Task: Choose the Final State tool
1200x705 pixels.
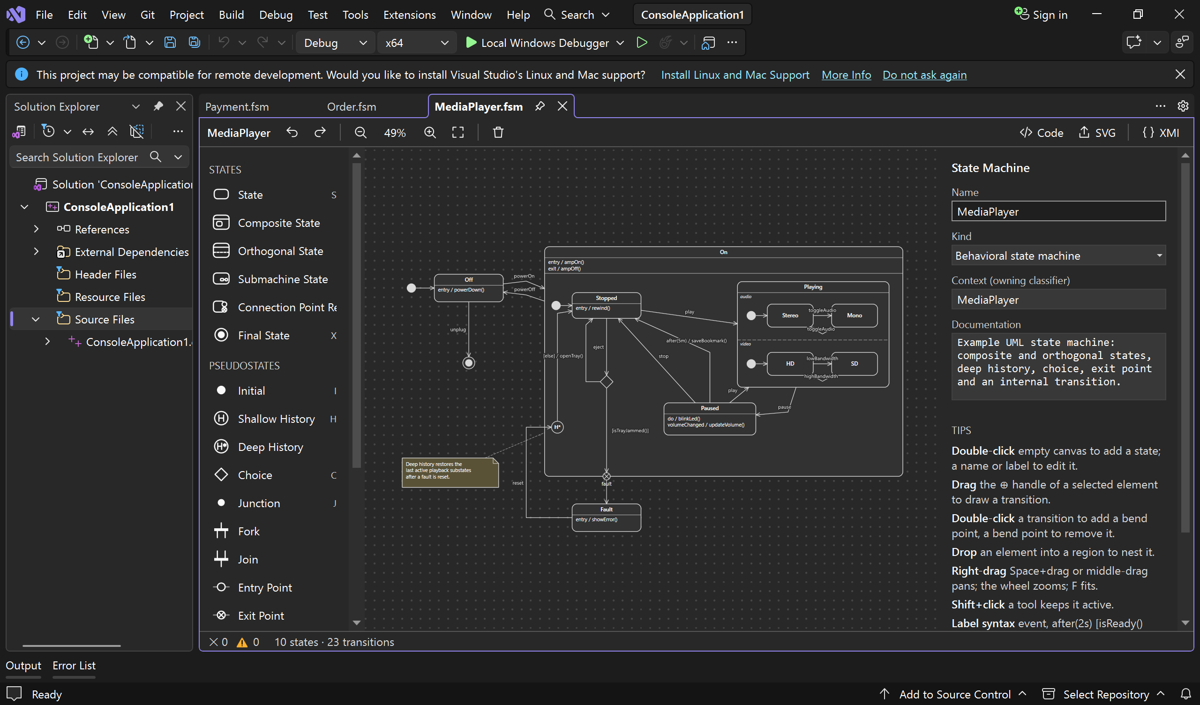Action: (x=274, y=335)
